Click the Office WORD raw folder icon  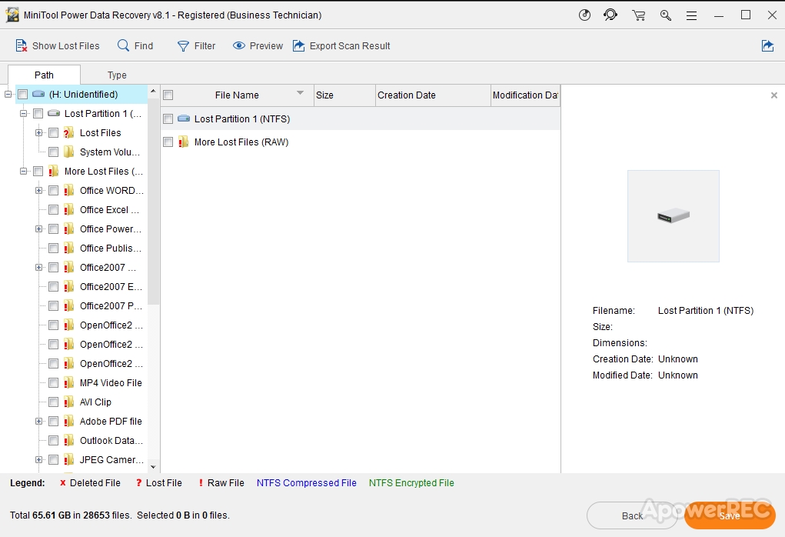pyautogui.click(x=68, y=190)
